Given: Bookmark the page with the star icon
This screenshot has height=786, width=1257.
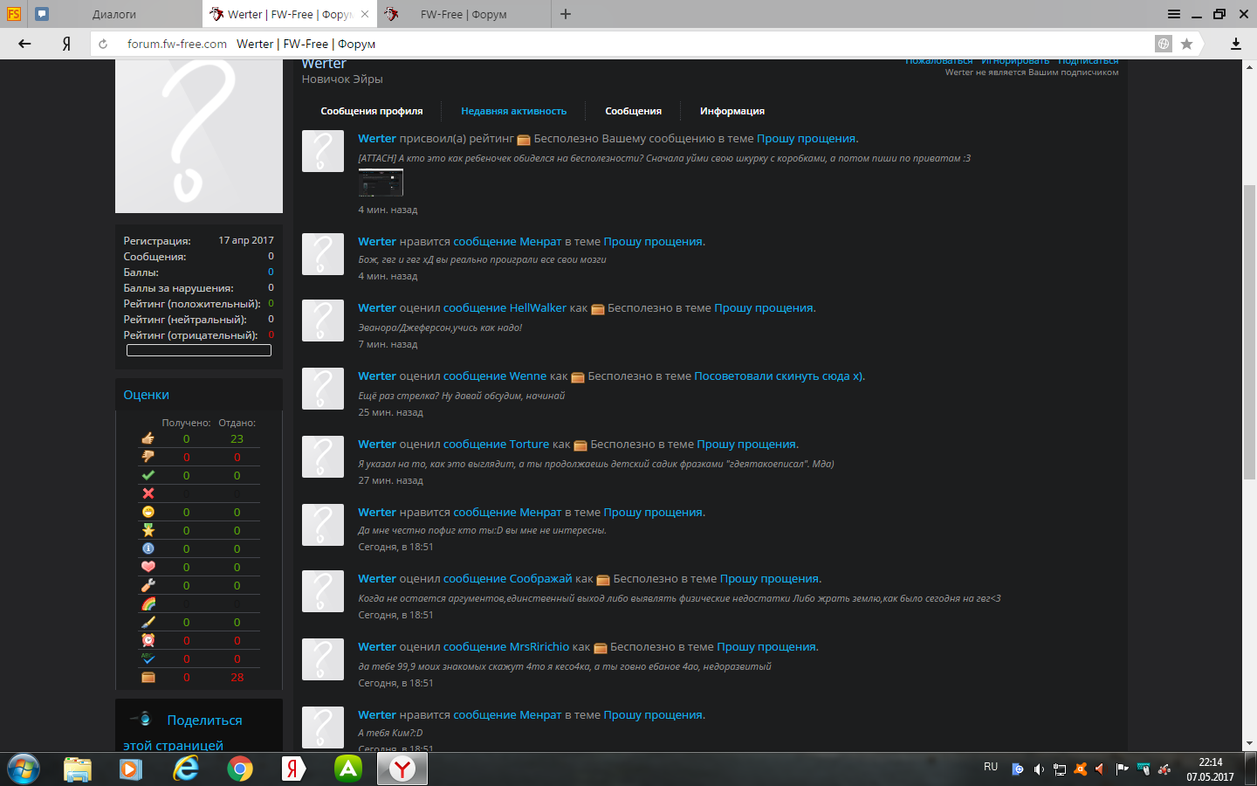Looking at the screenshot, I should pyautogui.click(x=1186, y=44).
